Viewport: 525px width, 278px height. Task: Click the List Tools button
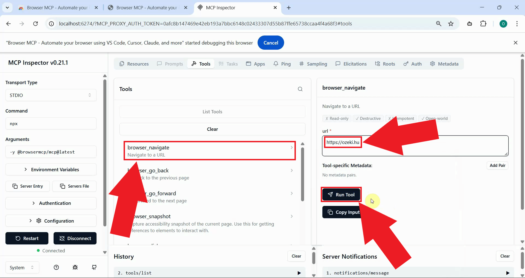(x=212, y=111)
